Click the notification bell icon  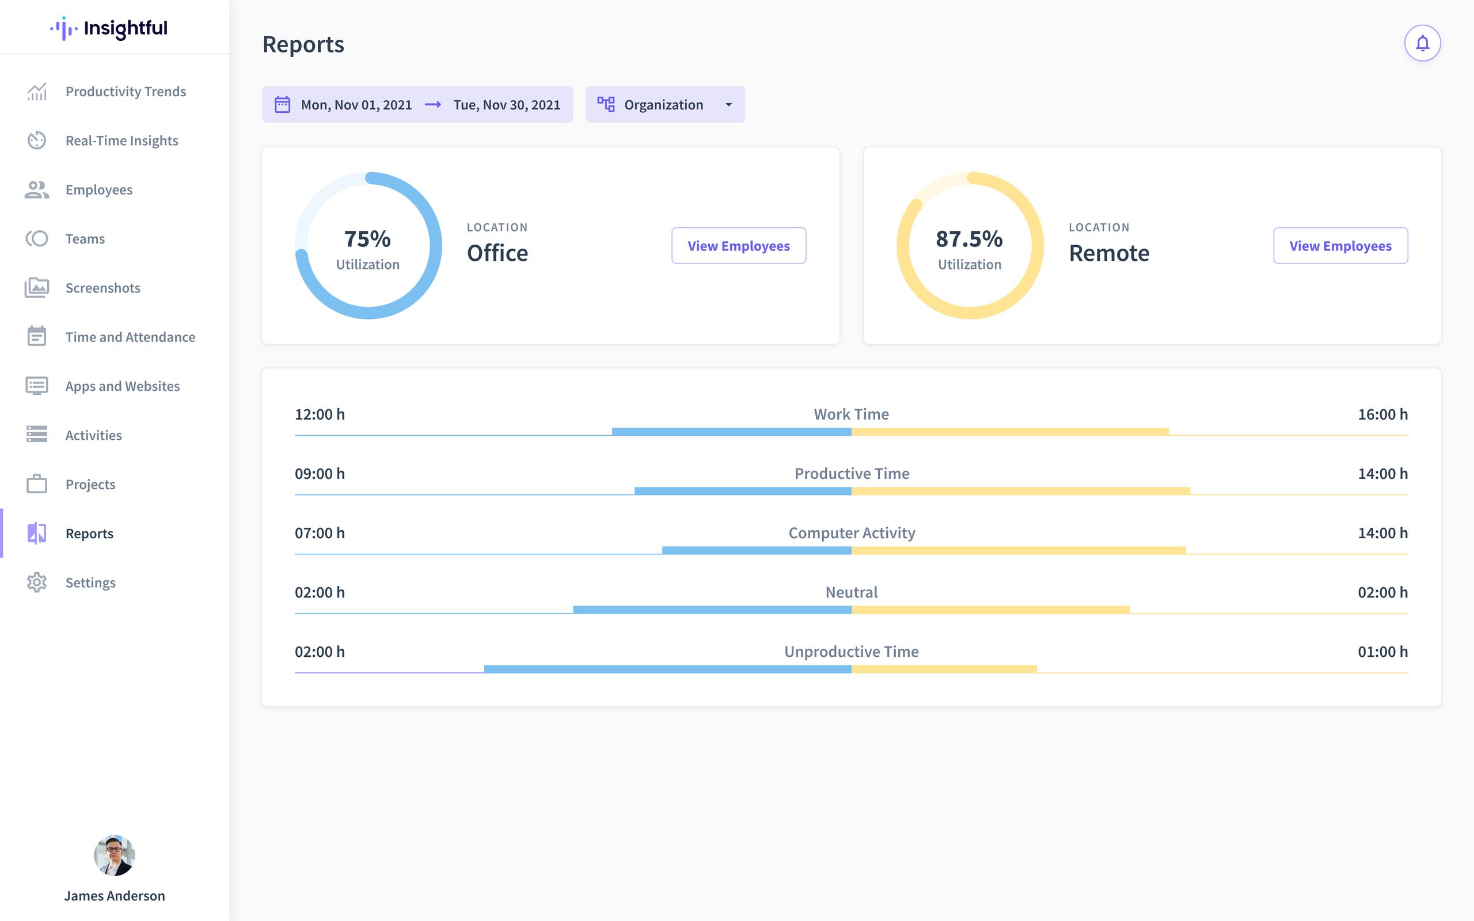[x=1422, y=43]
